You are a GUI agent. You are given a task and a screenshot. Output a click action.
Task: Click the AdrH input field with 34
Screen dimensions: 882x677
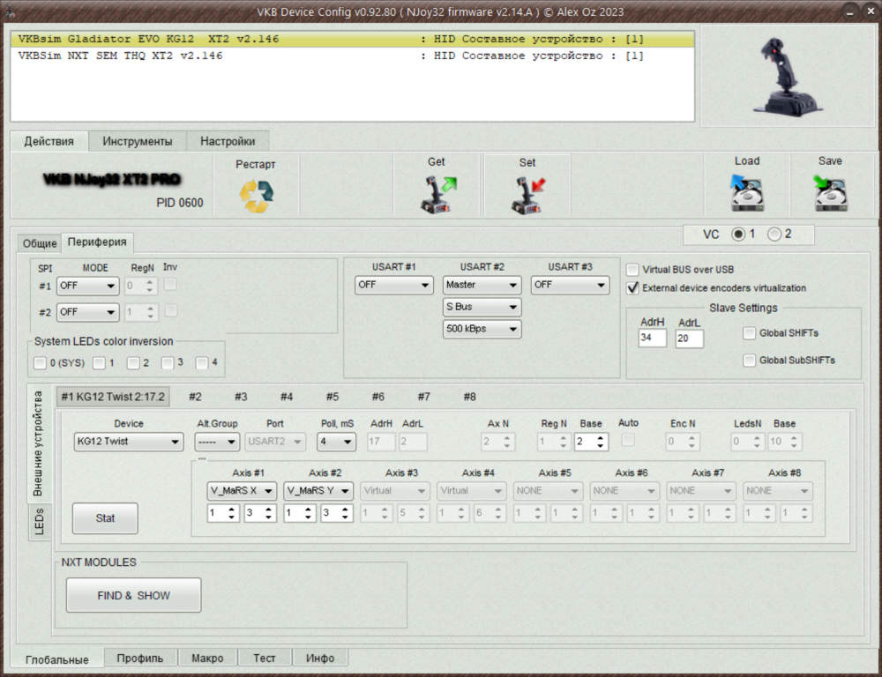pyautogui.click(x=652, y=338)
